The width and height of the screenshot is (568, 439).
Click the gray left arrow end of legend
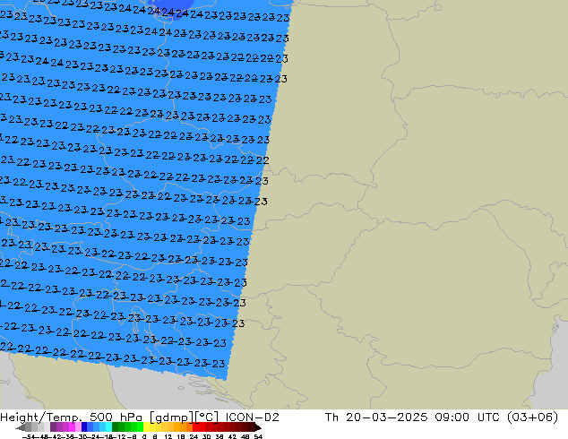click(21, 427)
